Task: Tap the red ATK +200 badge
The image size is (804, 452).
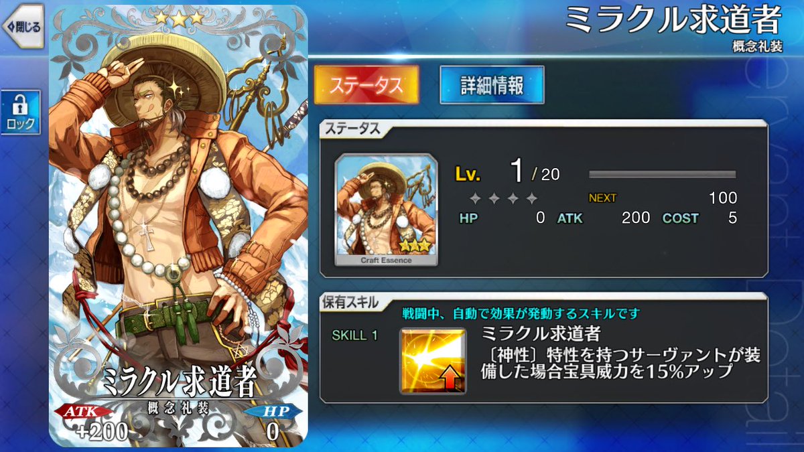Action: pos(96,421)
